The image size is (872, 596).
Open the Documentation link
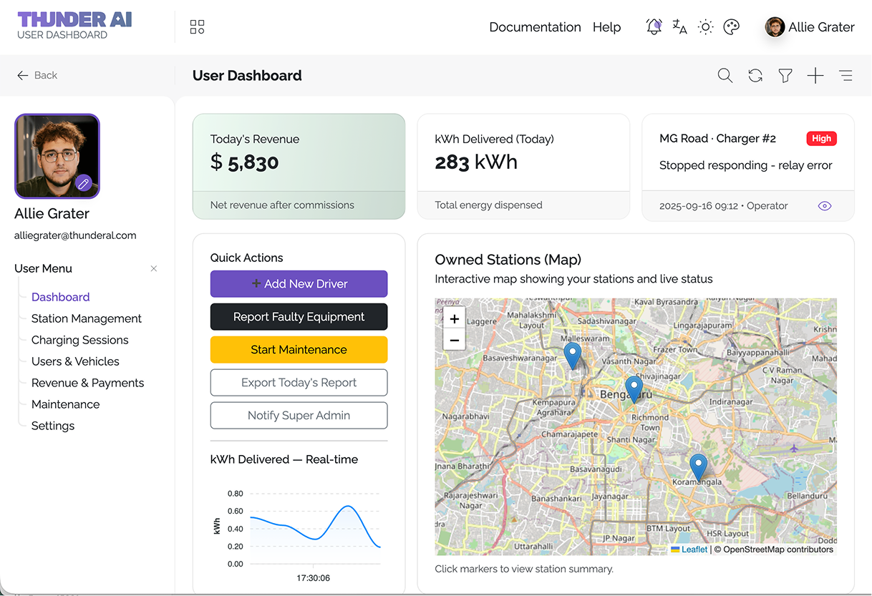[x=535, y=26]
